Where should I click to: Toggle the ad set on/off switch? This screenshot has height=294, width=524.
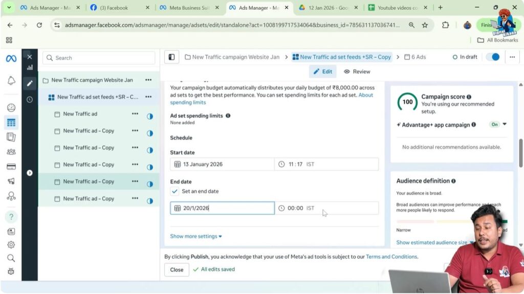click(492, 57)
